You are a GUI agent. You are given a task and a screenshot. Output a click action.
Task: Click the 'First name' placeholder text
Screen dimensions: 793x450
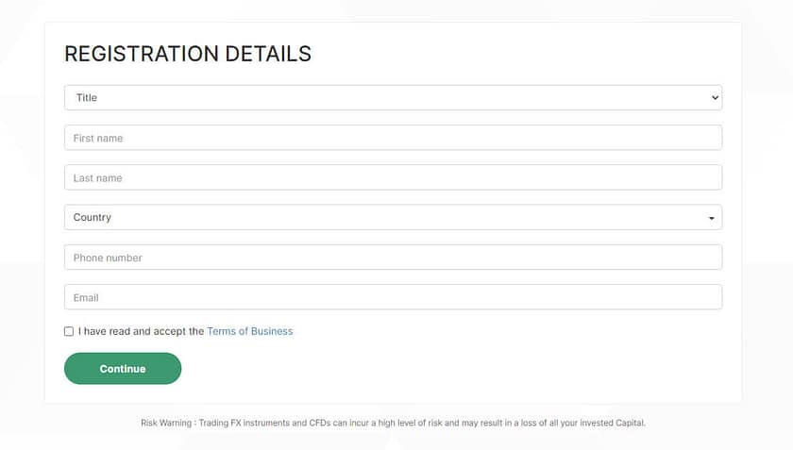[x=98, y=138]
